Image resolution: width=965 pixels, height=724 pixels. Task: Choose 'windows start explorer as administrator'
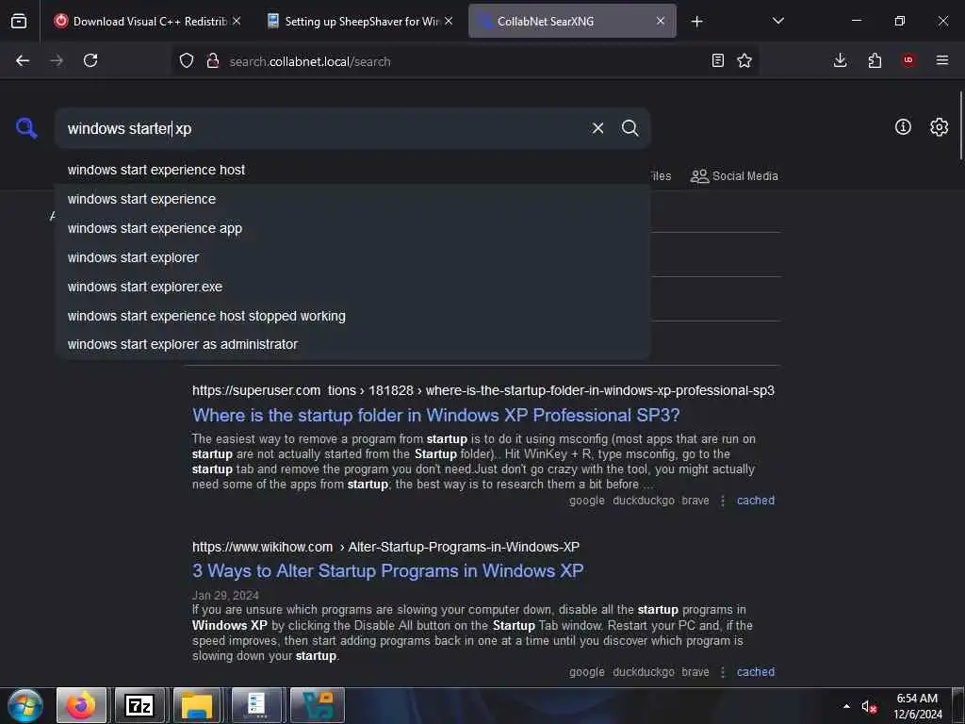coord(352,345)
